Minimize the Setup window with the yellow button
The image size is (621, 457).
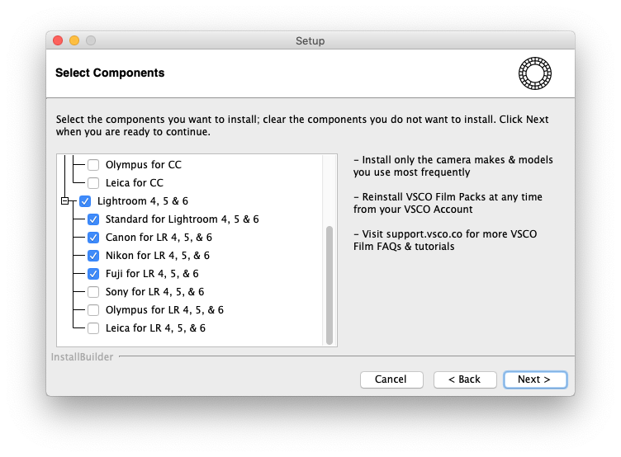[74, 40]
